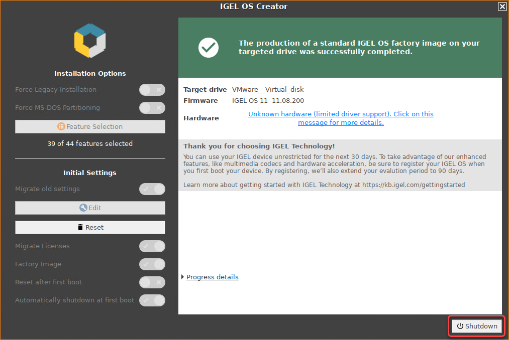509x340 pixels.
Task: Click the green success checkmark icon
Action: tap(208, 47)
